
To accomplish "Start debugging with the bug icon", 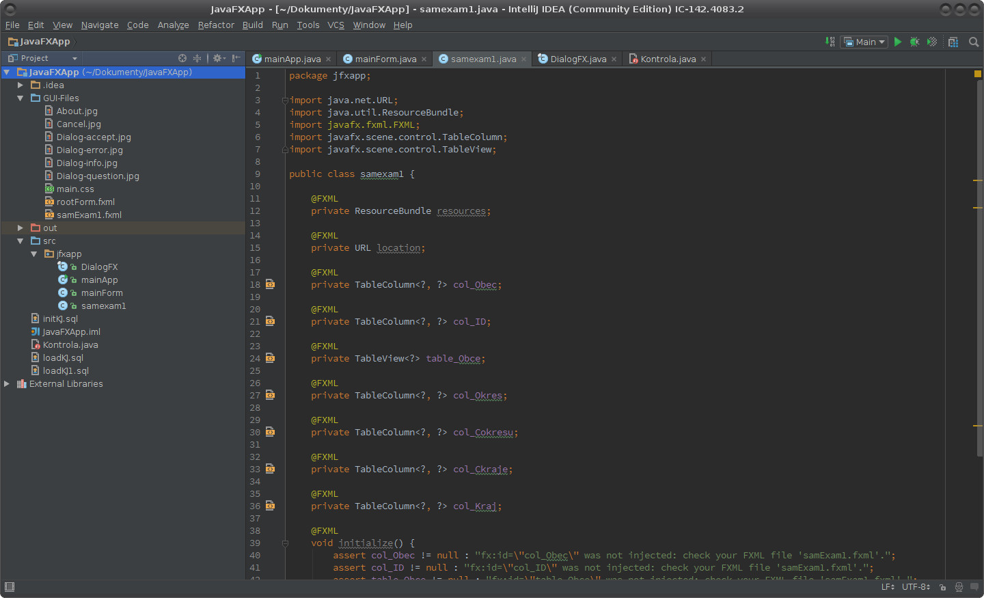I will click(x=915, y=42).
